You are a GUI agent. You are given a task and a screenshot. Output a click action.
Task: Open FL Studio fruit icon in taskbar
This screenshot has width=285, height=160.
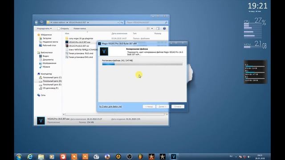pos(141,156)
